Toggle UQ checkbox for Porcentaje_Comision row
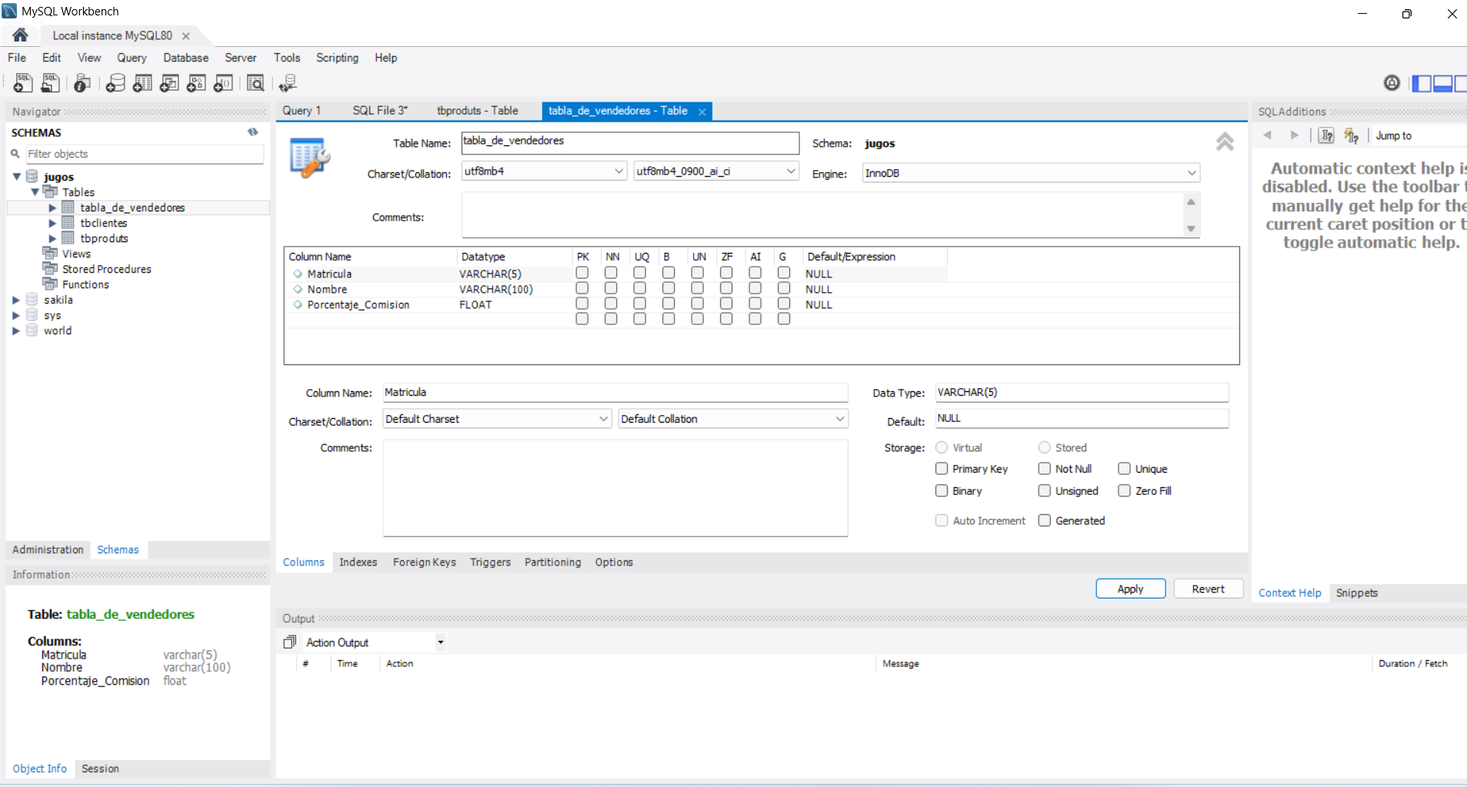 (640, 304)
